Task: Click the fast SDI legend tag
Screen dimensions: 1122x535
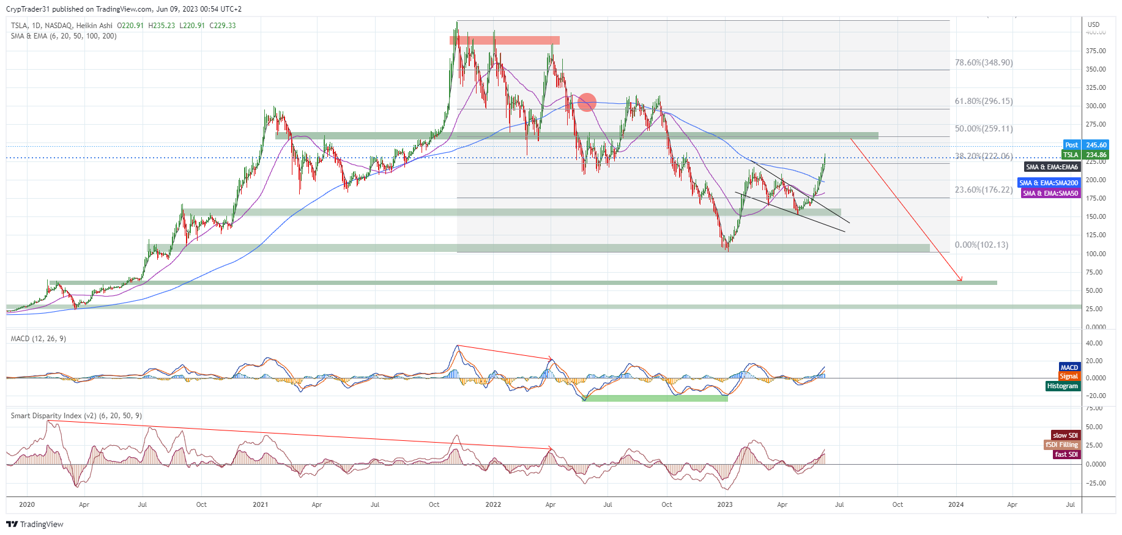Action: click(1066, 454)
